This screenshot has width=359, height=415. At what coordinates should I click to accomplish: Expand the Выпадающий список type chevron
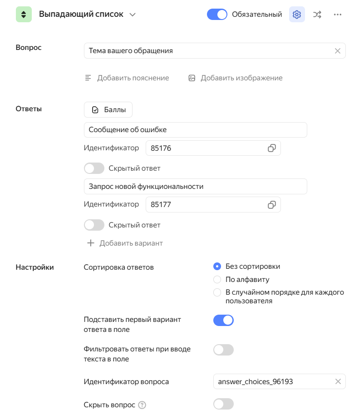[x=133, y=15]
